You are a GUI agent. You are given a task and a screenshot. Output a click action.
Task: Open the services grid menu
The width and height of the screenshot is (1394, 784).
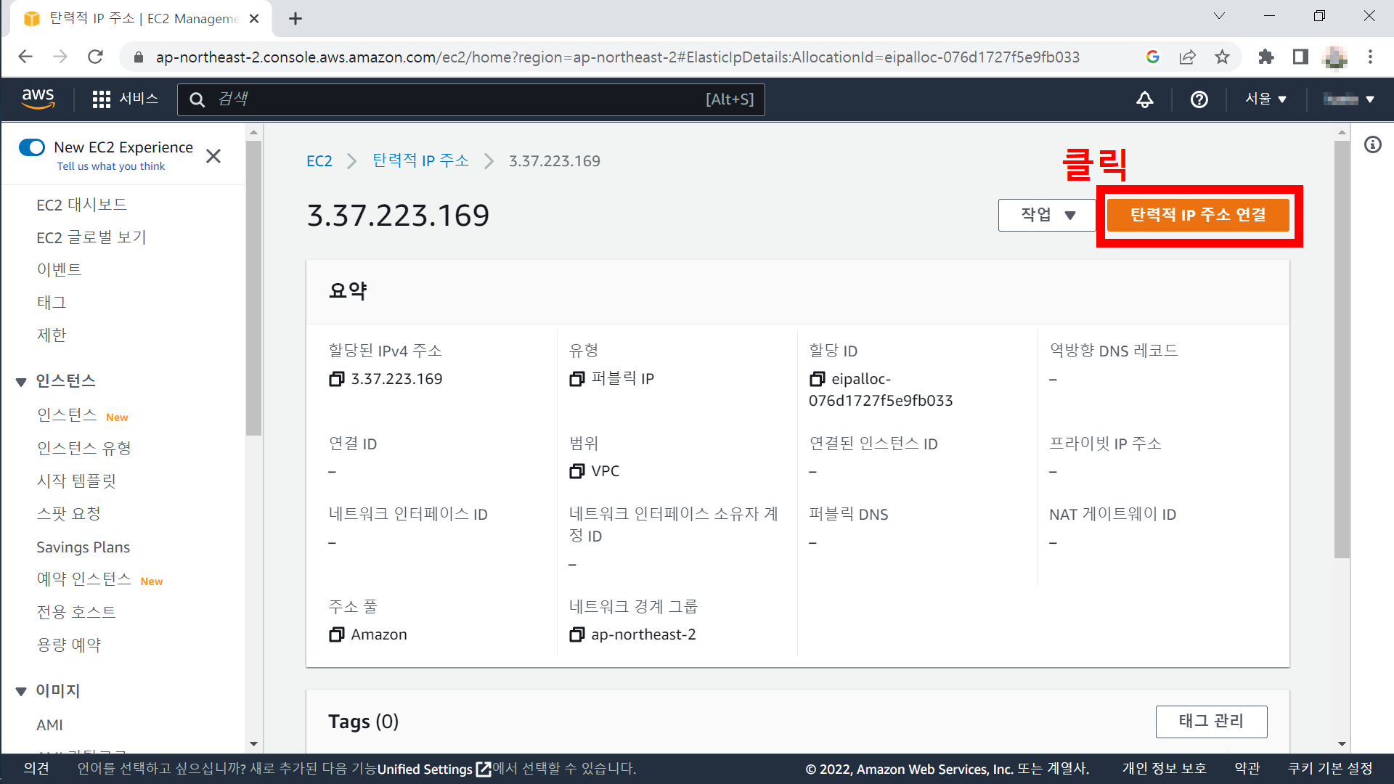(x=102, y=99)
